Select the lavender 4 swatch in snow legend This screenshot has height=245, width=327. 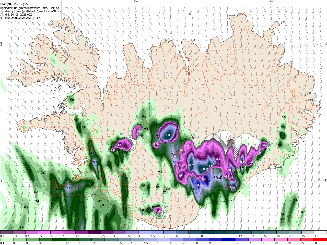144,232
